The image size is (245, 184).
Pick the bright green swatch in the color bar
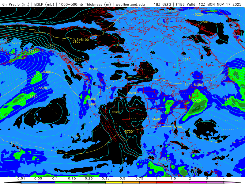pyautogui.click(x=63, y=182)
